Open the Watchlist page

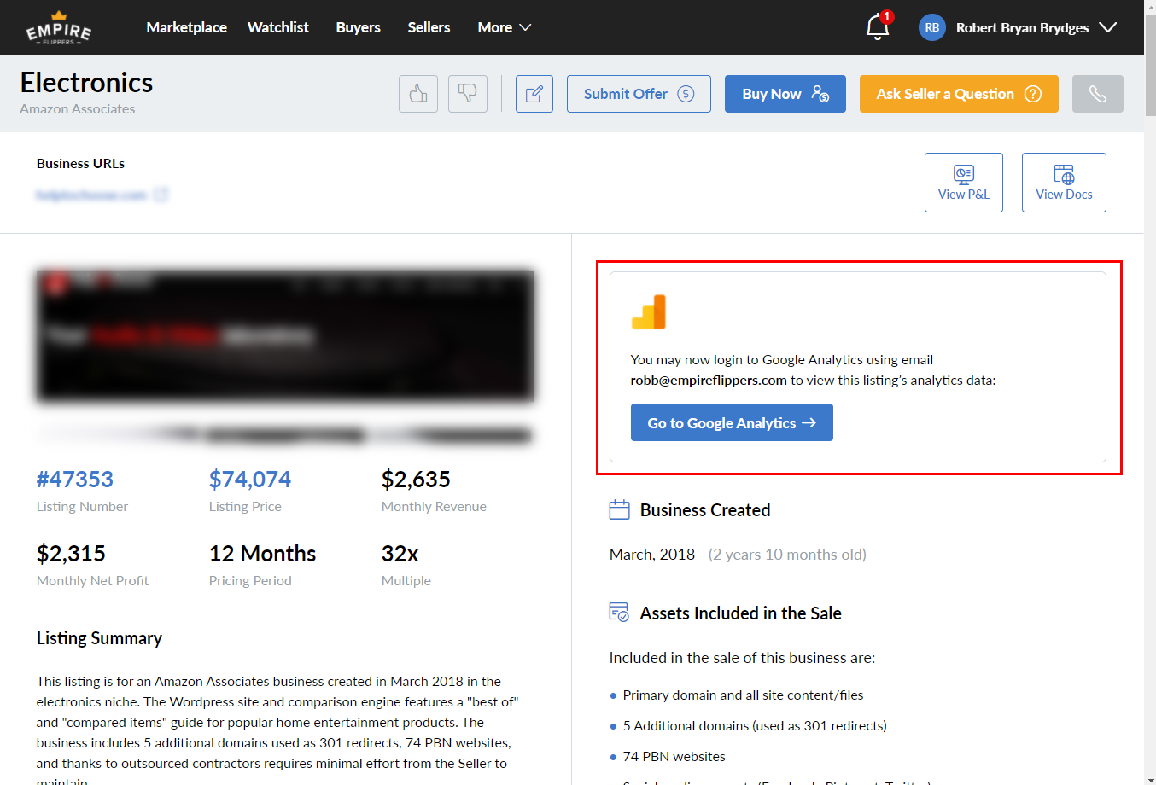tap(278, 27)
